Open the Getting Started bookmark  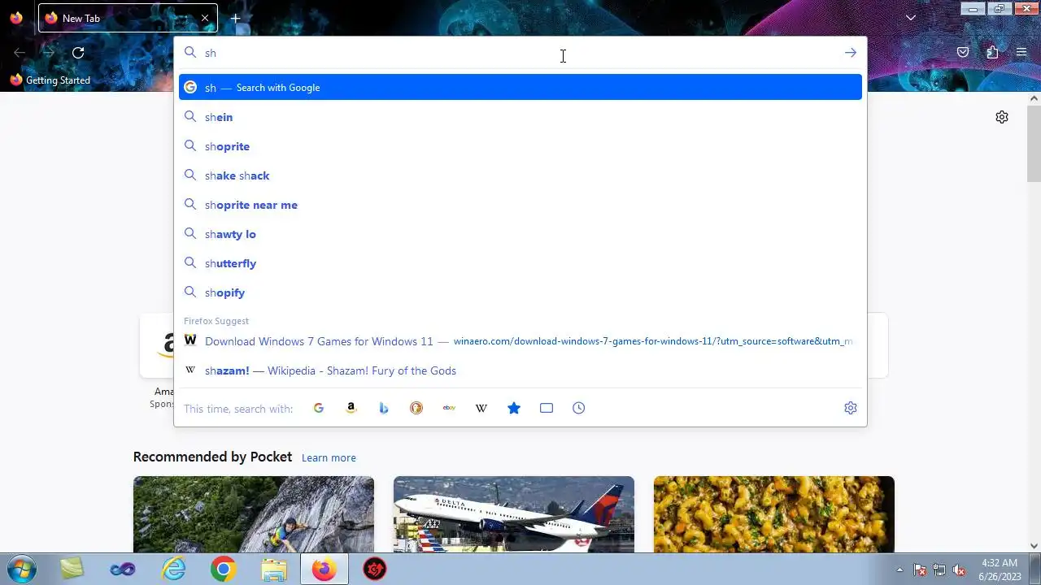pos(50,80)
